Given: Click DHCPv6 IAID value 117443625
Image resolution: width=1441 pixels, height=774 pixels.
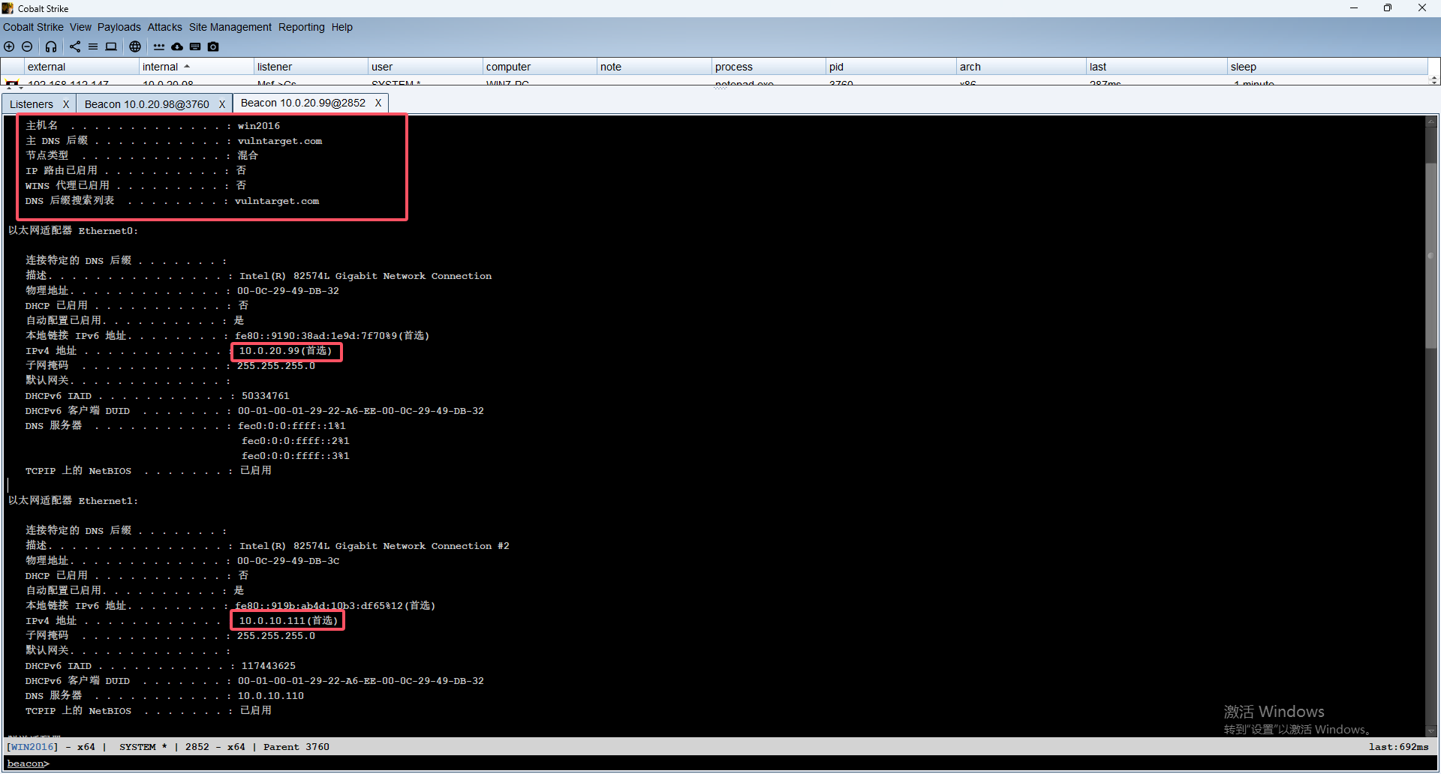Looking at the screenshot, I should [x=269, y=666].
